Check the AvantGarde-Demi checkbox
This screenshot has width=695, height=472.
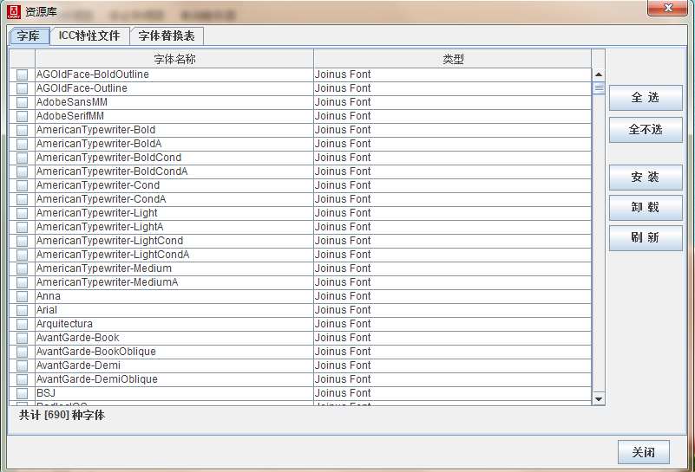coord(23,365)
